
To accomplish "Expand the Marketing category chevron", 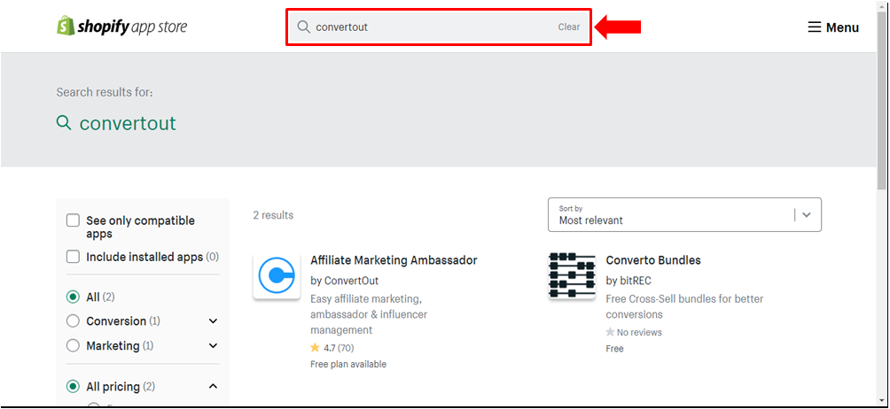I will pyautogui.click(x=213, y=345).
